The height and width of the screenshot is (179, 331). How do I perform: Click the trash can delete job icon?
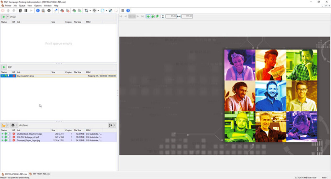point(20,11)
